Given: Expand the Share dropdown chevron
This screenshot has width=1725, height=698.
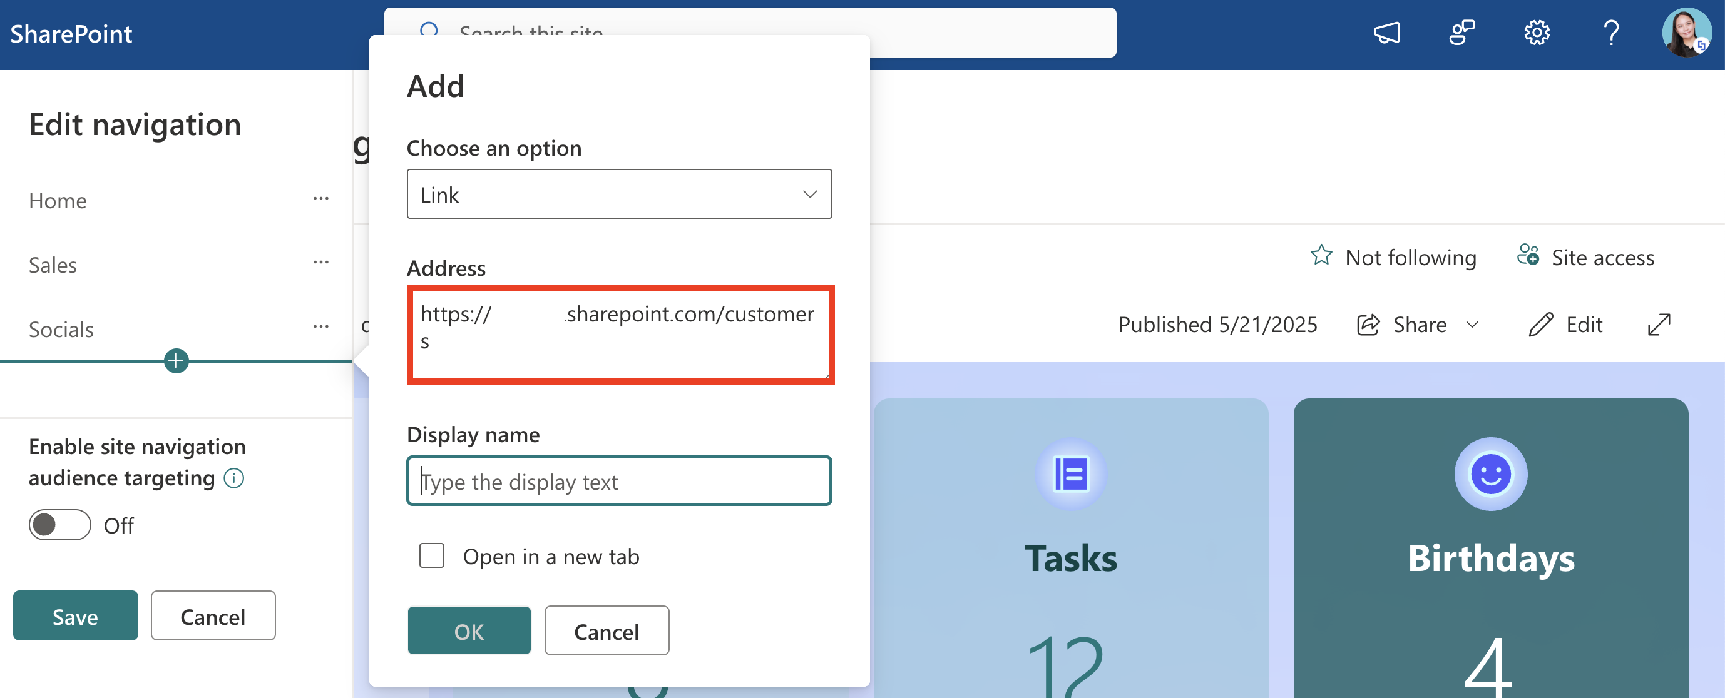Looking at the screenshot, I should click(x=1472, y=325).
